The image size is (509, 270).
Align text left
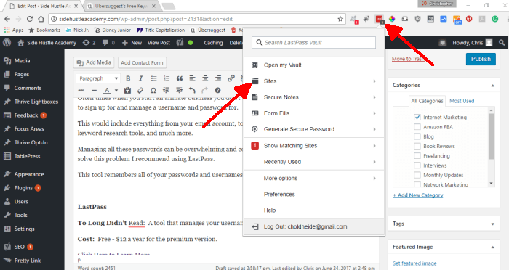click(192, 78)
